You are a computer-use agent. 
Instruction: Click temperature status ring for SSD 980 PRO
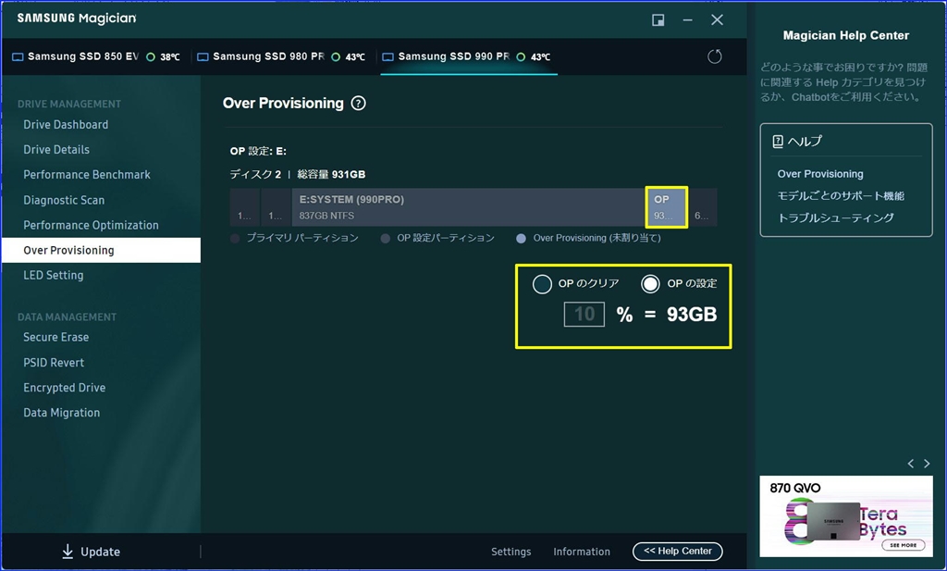point(336,56)
